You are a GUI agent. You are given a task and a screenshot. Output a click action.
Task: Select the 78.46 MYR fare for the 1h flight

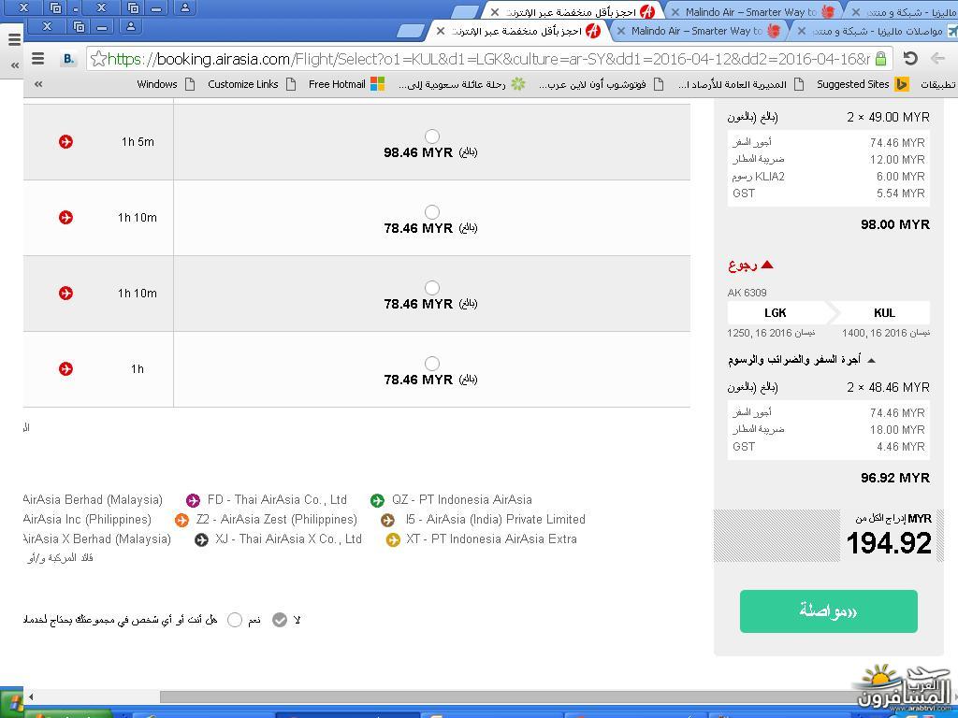pos(432,364)
